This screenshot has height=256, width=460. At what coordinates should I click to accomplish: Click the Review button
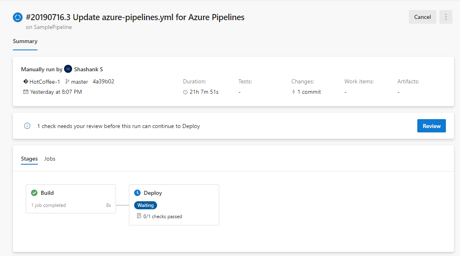tap(431, 126)
